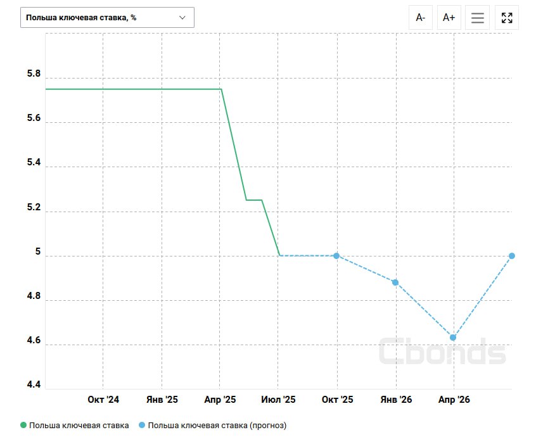Click the Июл '25 axis label
Screen dimensions: 536x437
[x=278, y=400]
